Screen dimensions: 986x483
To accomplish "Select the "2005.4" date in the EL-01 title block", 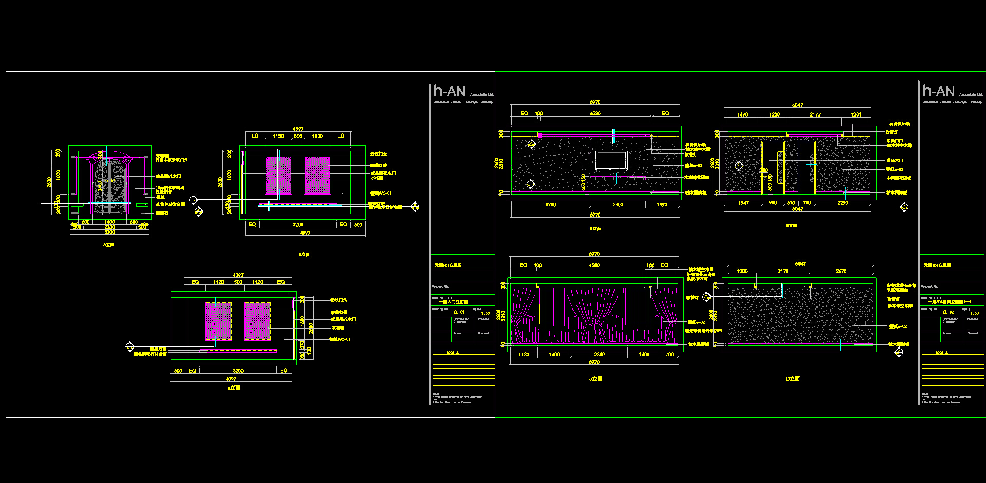I will pos(453,353).
